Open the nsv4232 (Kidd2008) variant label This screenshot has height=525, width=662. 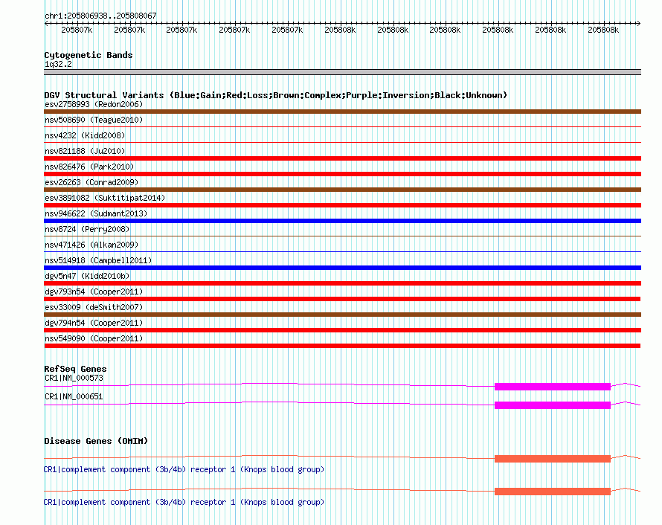[85, 135]
